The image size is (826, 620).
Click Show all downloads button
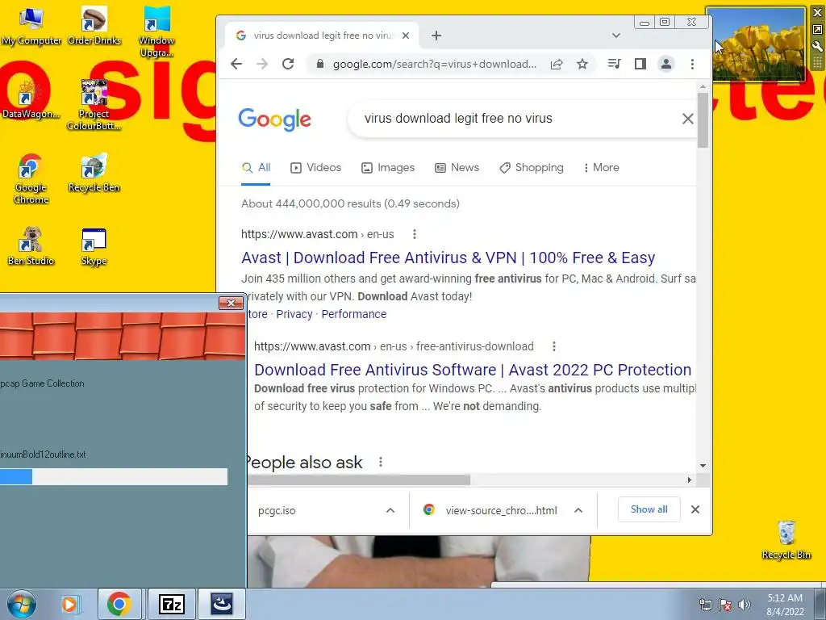[x=649, y=509]
